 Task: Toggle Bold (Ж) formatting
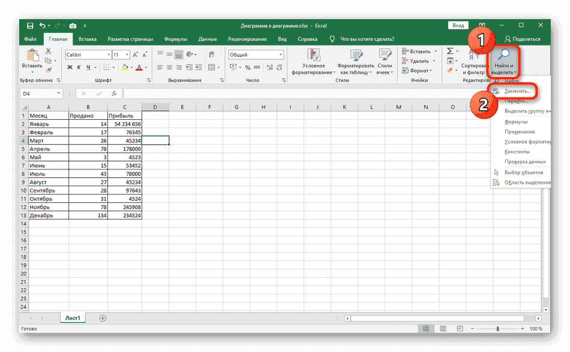pyautogui.click(x=69, y=68)
